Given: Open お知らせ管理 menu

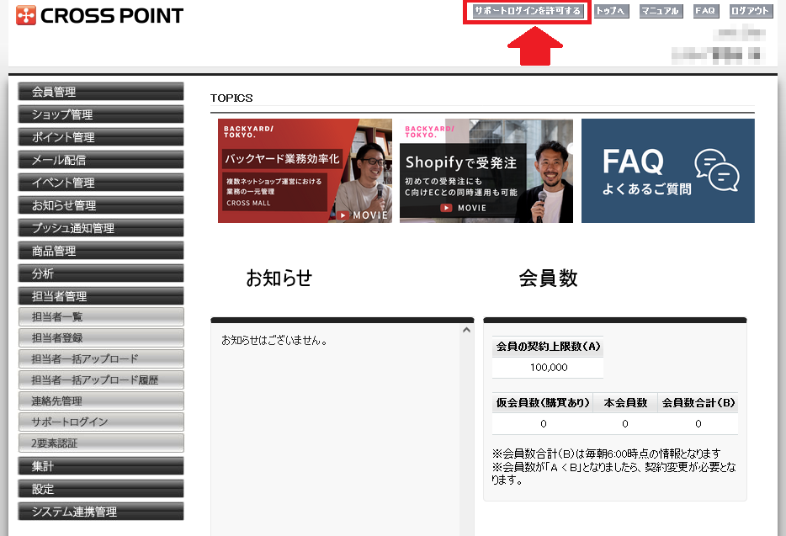Looking at the screenshot, I should (101, 205).
